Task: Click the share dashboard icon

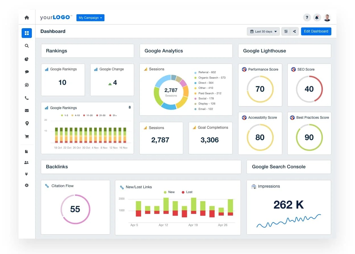Action: point(294,31)
